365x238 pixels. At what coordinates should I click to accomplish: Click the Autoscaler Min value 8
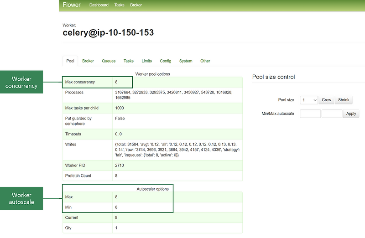pos(116,207)
